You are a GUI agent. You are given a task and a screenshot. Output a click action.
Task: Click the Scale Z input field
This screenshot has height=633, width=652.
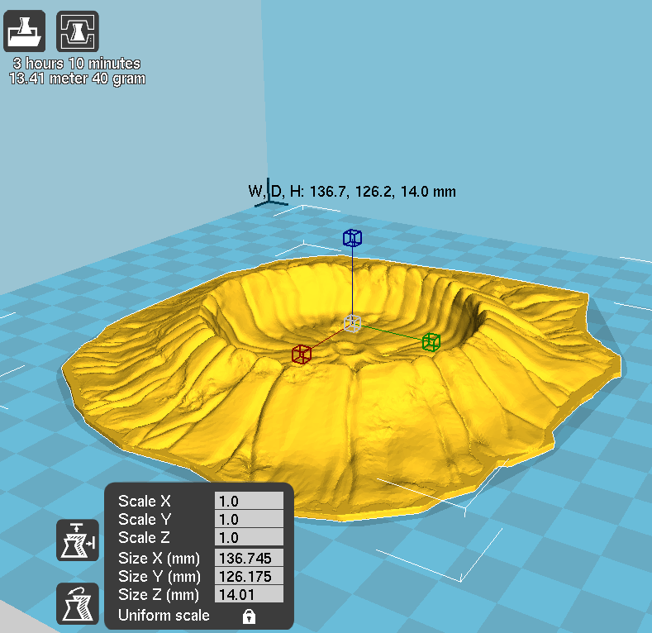(249, 537)
